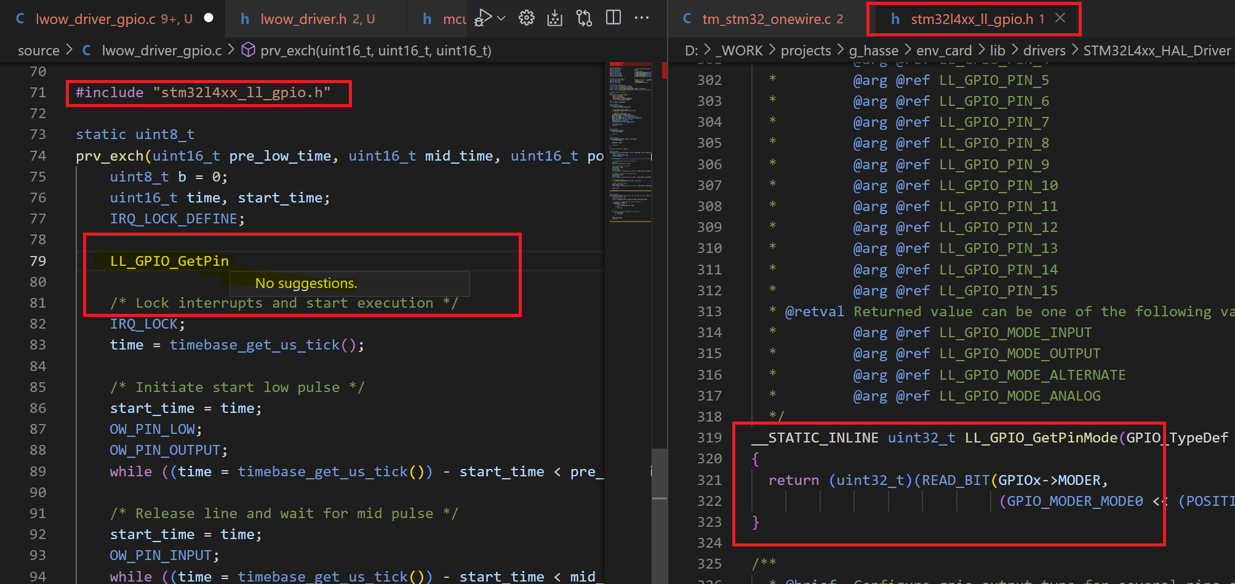Expand the drivers breadcrumb folder
1235x584 pixels.
click(x=1044, y=50)
